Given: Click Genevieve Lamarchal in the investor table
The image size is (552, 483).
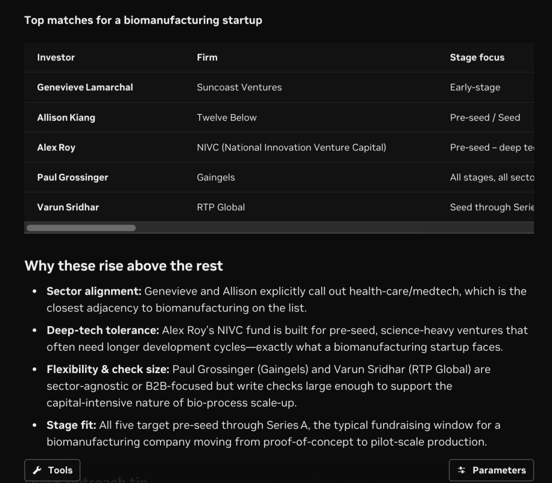Looking at the screenshot, I should [x=85, y=87].
